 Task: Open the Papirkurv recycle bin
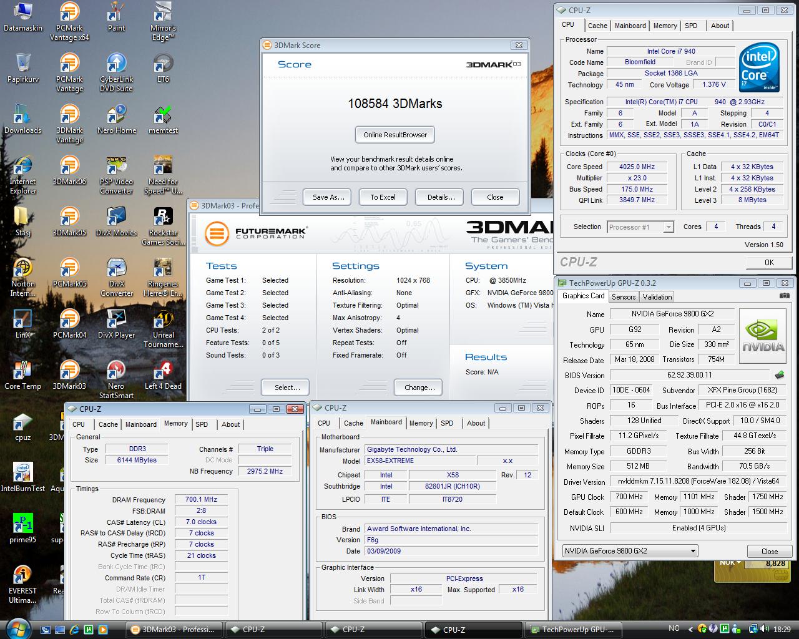[23, 68]
